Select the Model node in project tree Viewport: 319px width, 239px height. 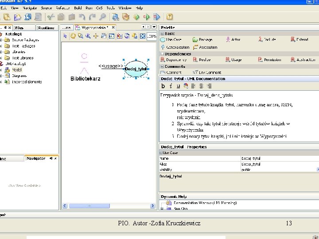17,70
